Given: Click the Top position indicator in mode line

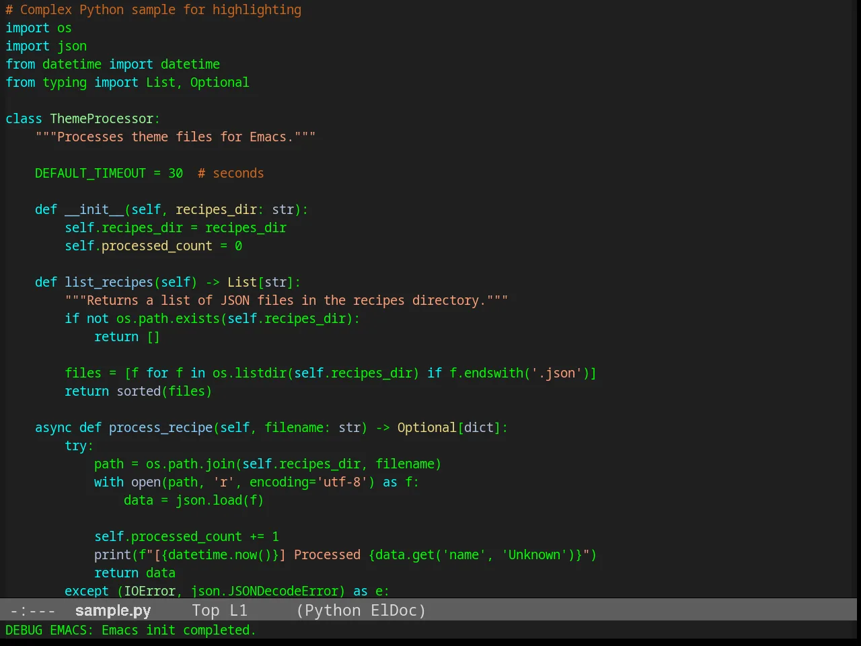Looking at the screenshot, I should [205, 610].
